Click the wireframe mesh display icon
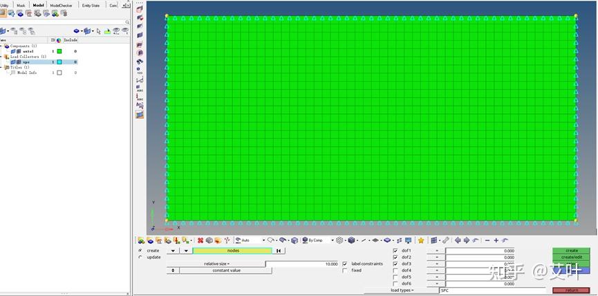Image resolution: width=598 pixels, height=296 pixels. [340, 240]
